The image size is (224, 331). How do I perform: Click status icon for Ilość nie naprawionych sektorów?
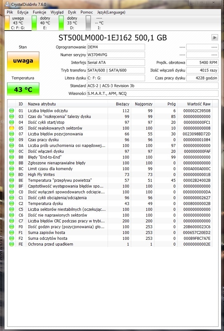12,215
